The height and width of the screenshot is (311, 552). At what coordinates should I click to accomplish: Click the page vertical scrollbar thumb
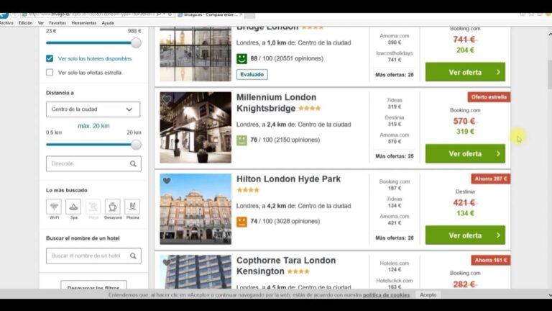(x=550, y=74)
